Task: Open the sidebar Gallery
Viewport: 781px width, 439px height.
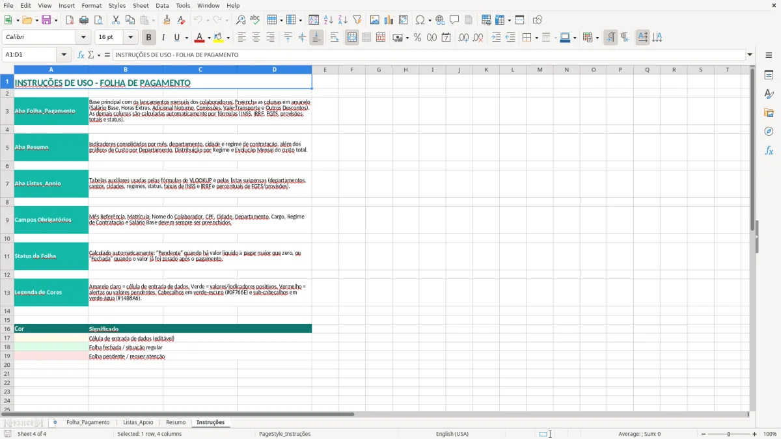Action: coord(769,113)
